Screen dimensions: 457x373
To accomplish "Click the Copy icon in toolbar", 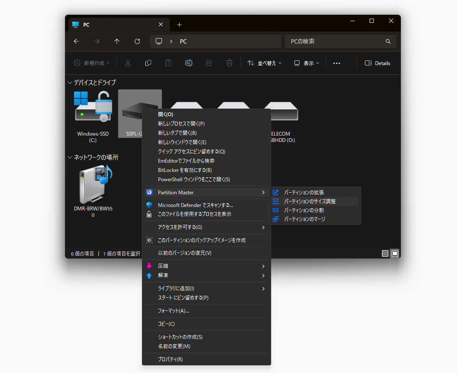I will [148, 63].
